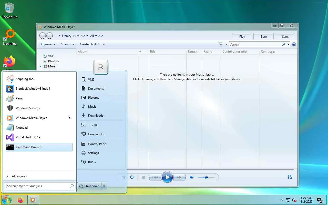
Task: Click the Shut down button
Action: pos(89,186)
